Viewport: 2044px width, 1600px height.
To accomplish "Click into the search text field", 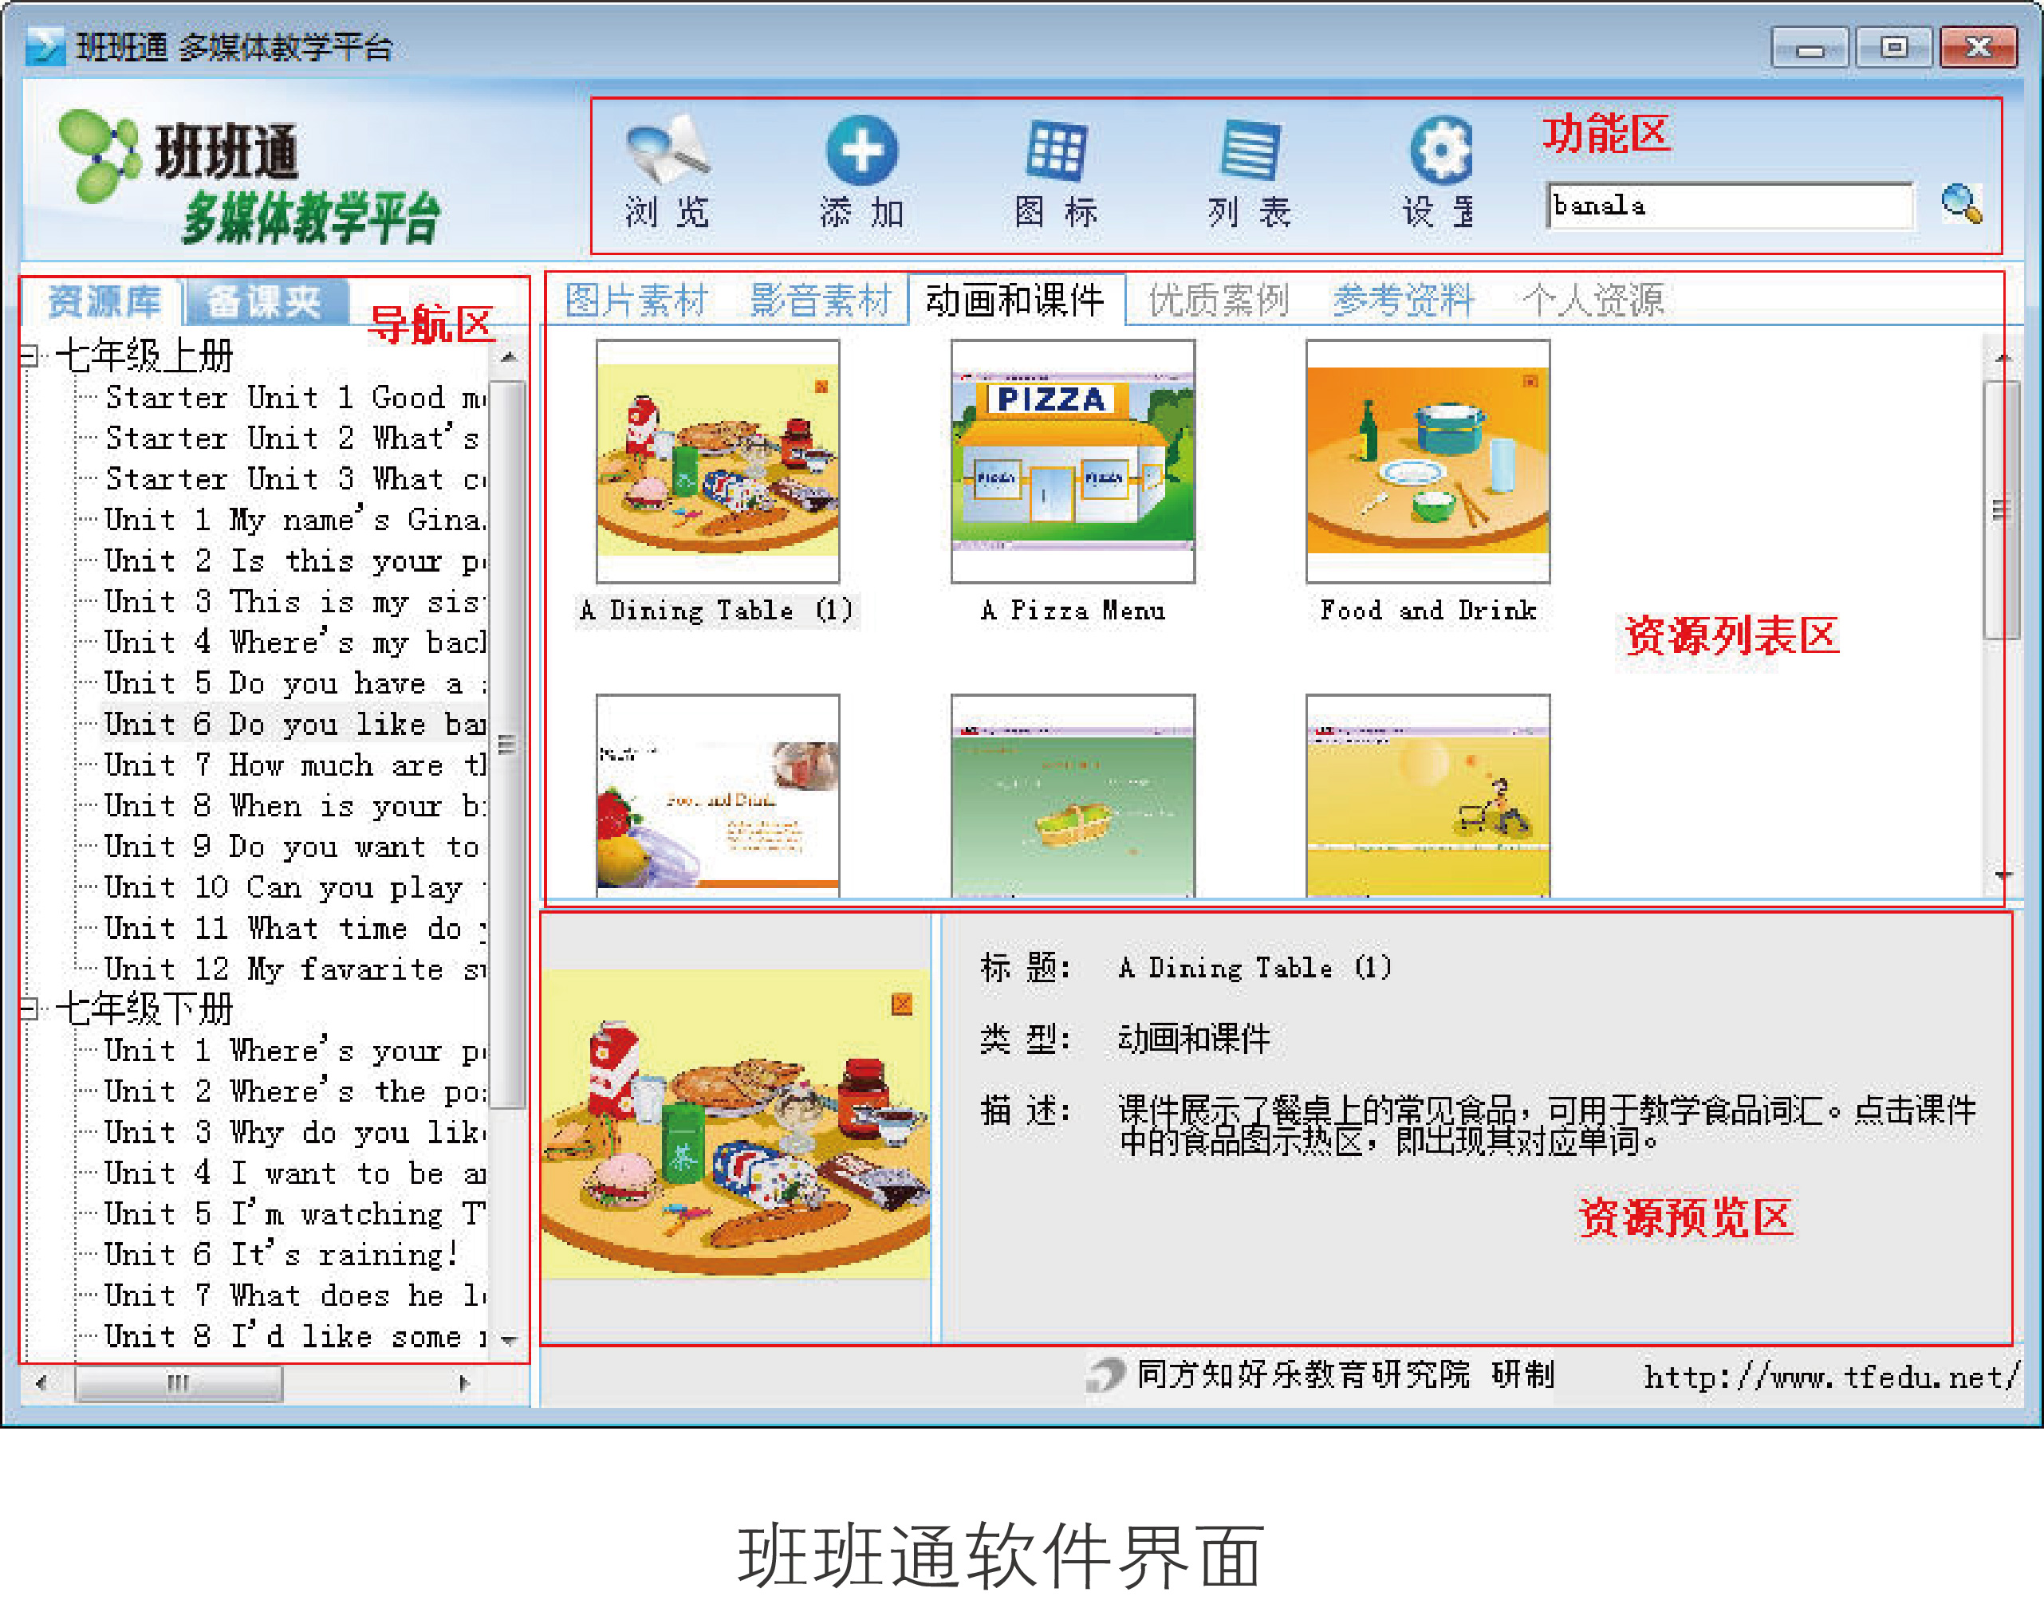I will click(x=1728, y=205).
